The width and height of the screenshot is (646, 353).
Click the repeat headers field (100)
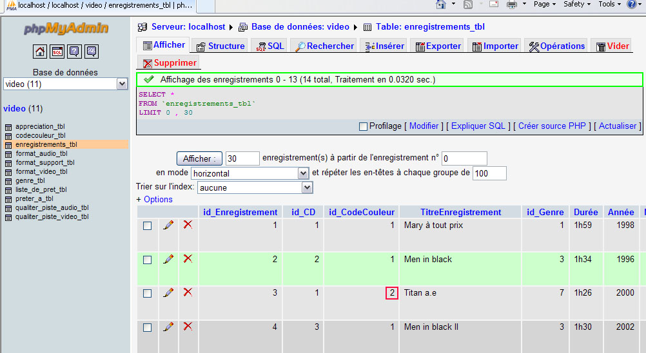point(489,173)
